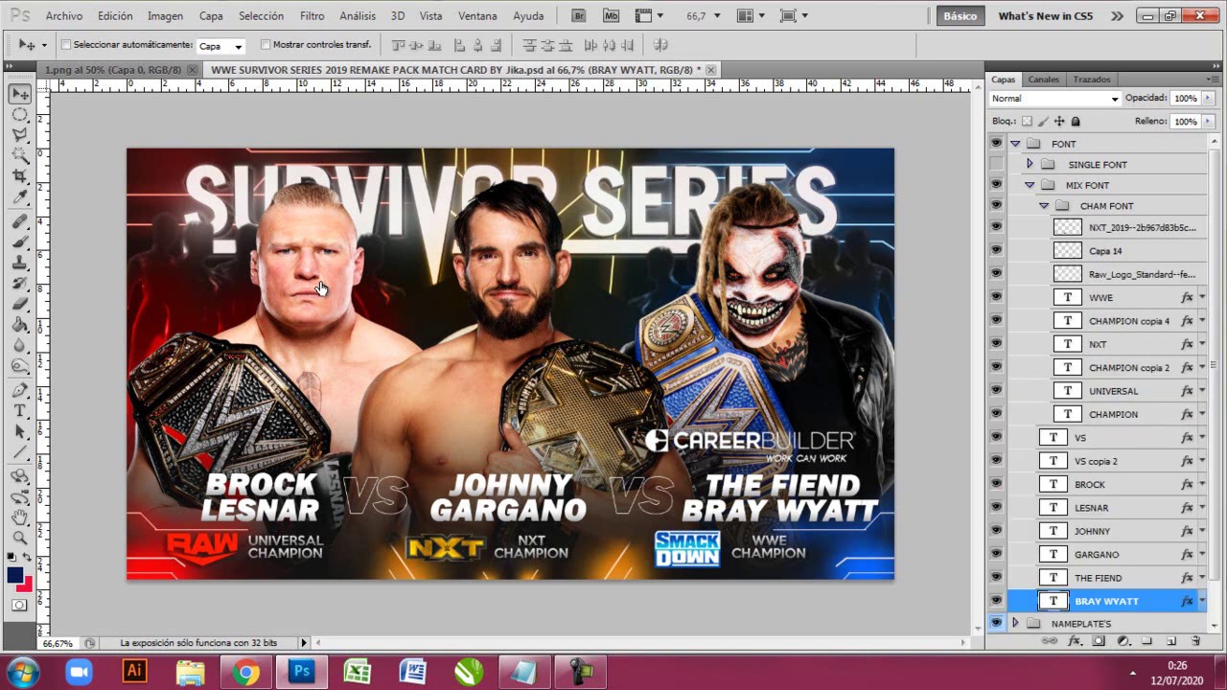Viewport: 1227px width, 690px height.
Task: Hide the Capa 14 layer
Action: [996, 250]
